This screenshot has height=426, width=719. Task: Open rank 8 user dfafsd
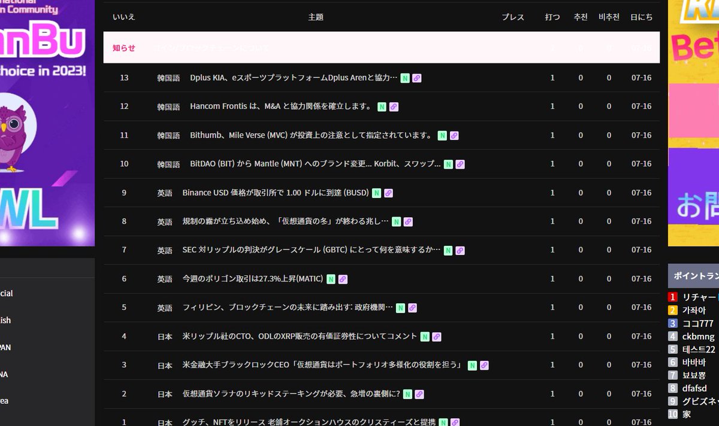click(x=695, y=388)
